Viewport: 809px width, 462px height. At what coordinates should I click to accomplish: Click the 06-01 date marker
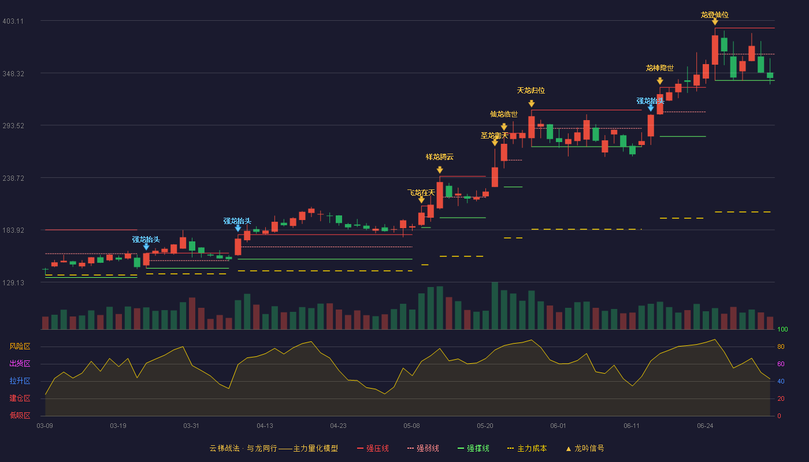pos(558,426)
